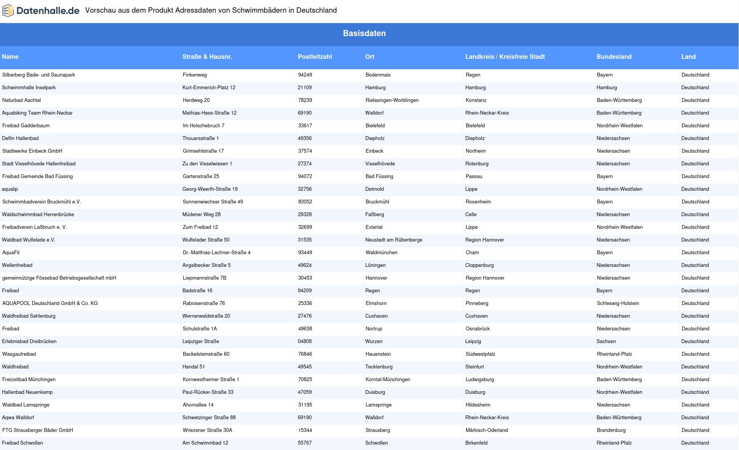Select Waldschwimmbad Herrenbrücke name

point(38,215)
